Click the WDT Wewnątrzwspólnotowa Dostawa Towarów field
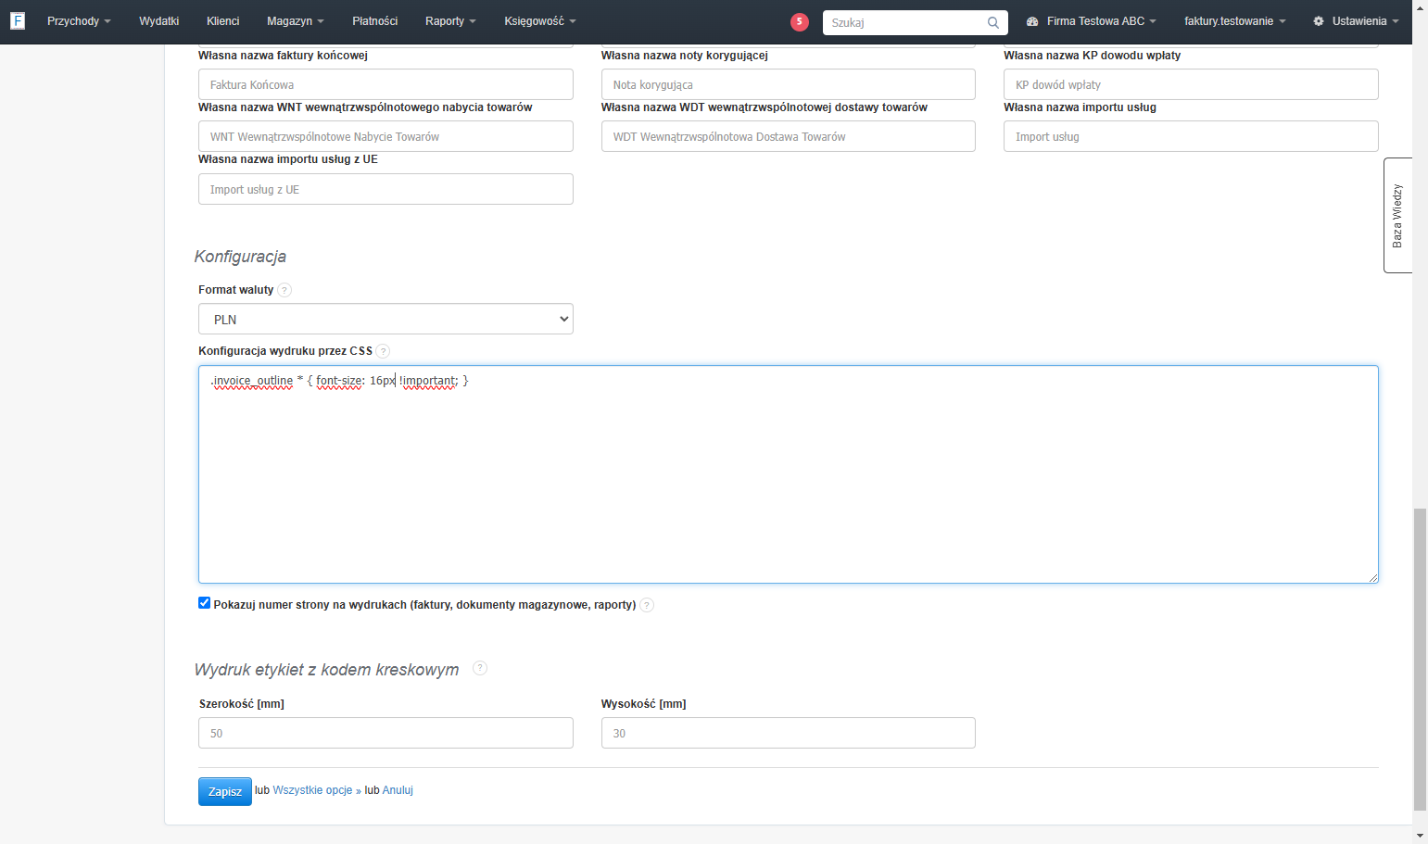The image size is (1428, 844). (x=789, y=136)
